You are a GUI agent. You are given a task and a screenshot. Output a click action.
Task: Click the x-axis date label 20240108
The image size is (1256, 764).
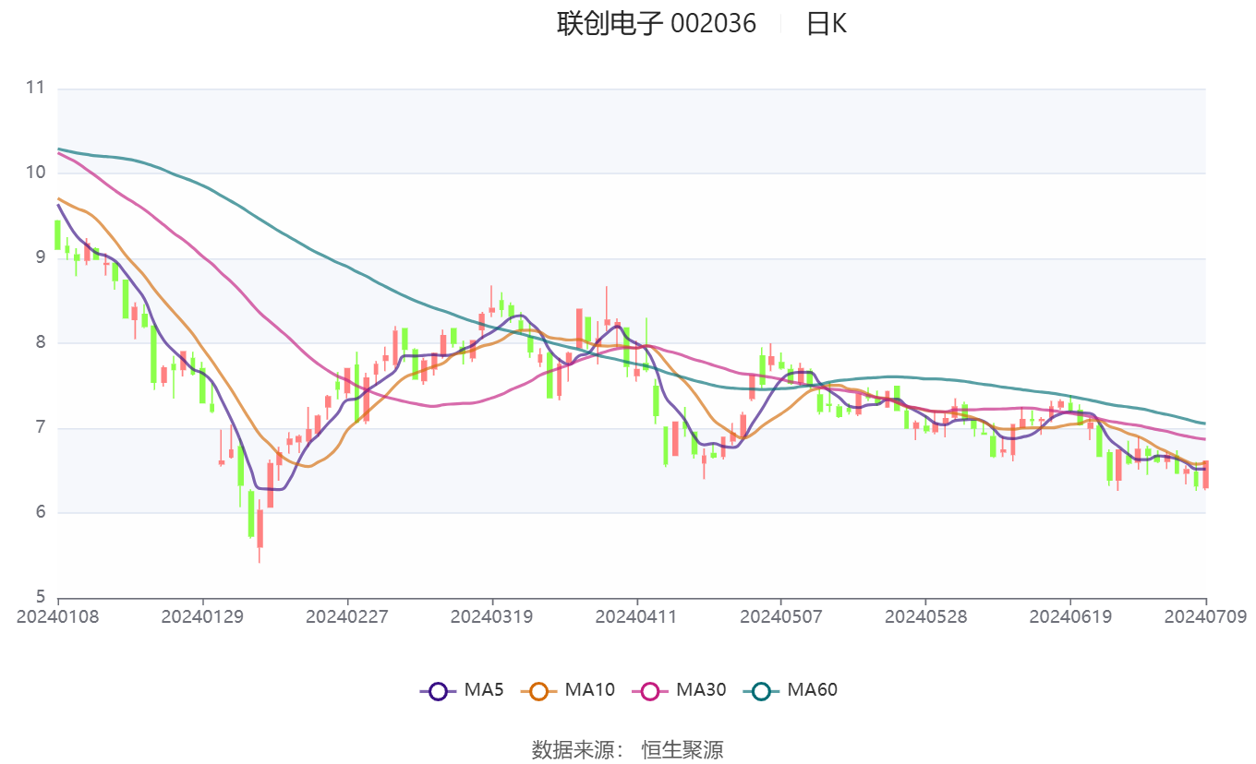[58, 616]
